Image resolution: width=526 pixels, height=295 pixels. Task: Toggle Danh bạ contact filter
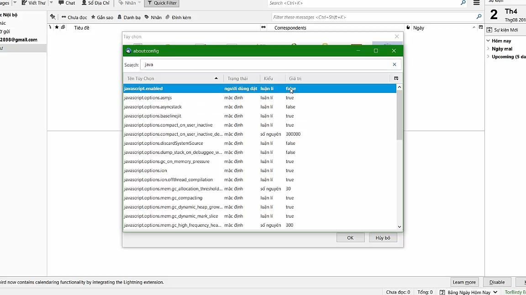point(129,17)
